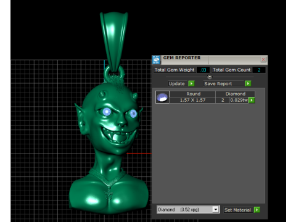Click the Round shape cell

coord(193,94)
